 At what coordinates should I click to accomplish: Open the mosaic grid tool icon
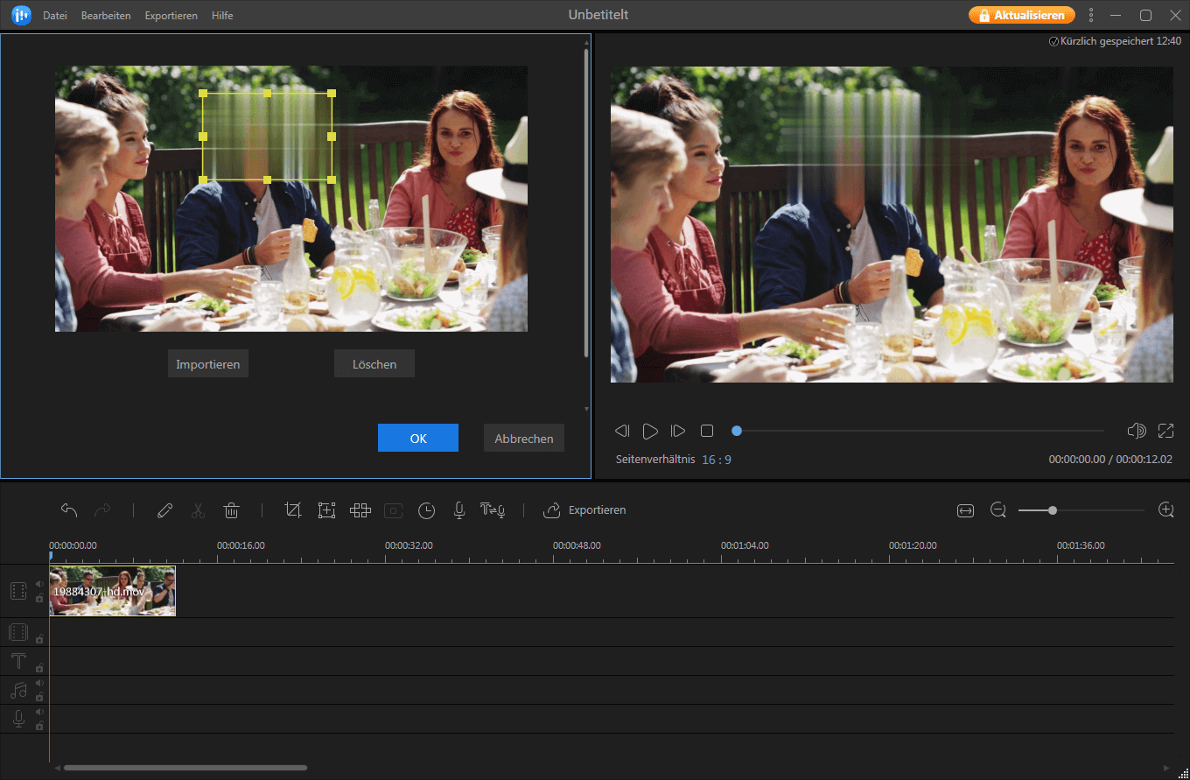coord(360,510)
